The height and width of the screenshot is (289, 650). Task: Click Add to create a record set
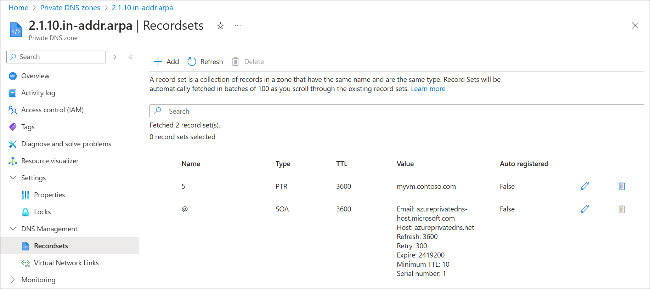click(166, 62)
